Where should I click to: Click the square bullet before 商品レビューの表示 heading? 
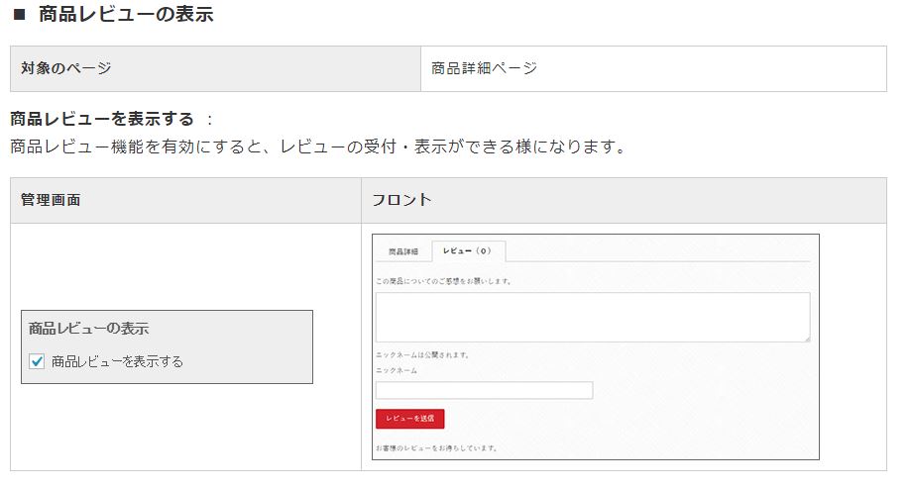pyautogui.click(x=19, y=14)
